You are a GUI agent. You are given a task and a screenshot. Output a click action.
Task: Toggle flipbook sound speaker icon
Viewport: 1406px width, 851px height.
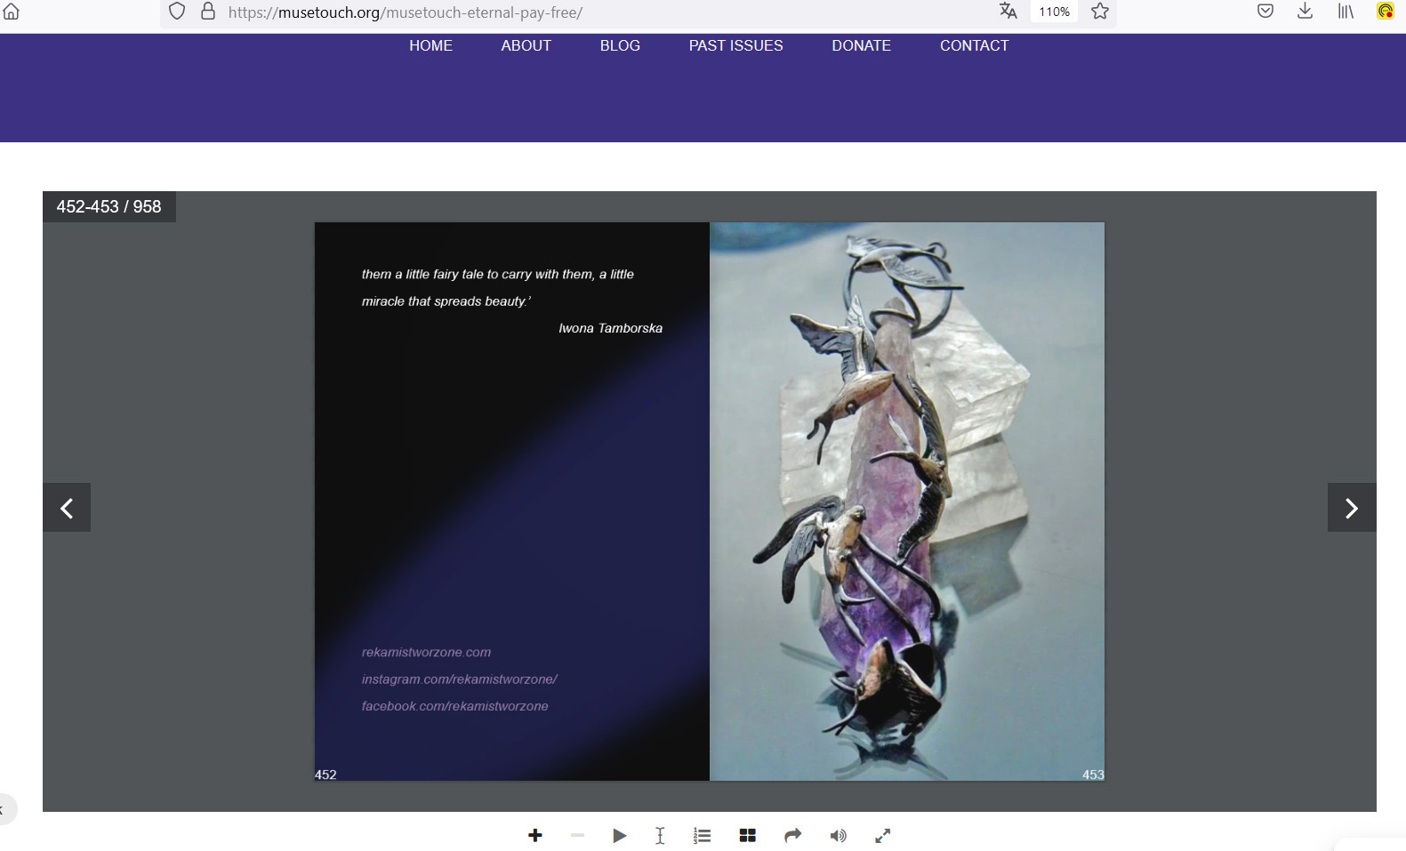tap(838, 835)
